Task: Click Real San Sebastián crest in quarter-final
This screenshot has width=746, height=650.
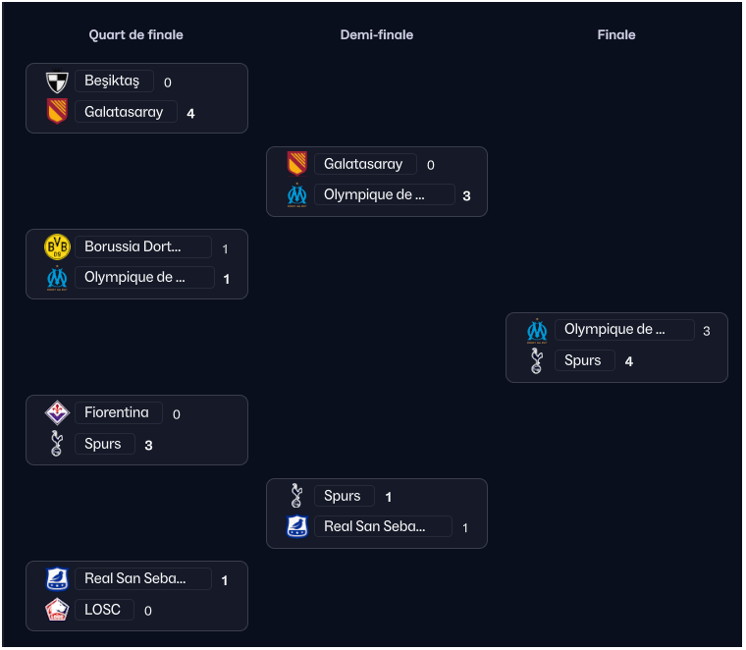Action: coord(57,578)
